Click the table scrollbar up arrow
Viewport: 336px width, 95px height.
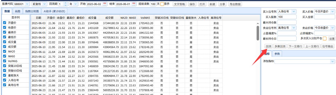258,23
